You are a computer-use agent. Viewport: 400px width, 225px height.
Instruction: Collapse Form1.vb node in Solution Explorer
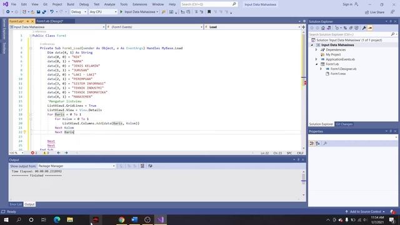316,64
